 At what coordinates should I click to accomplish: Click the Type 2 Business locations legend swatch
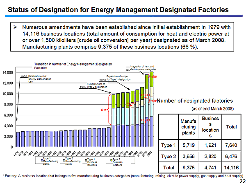112,160
